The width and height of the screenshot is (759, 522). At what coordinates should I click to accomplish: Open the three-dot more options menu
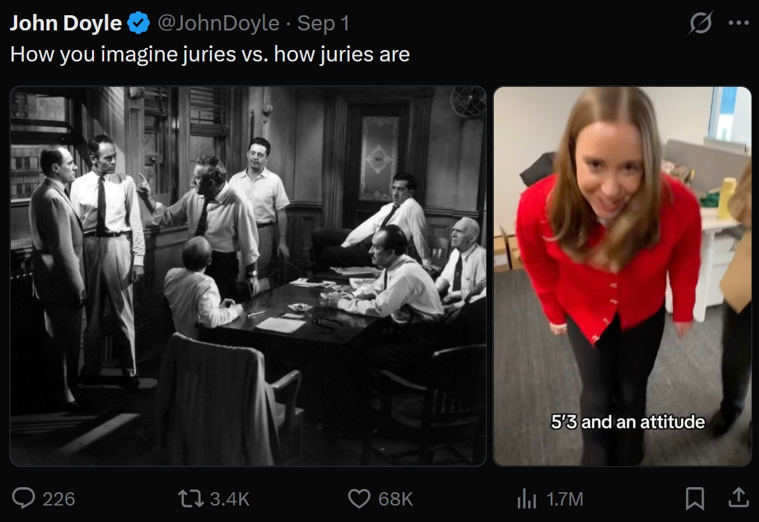(739, 23)
